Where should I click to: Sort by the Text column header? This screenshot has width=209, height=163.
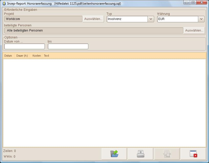pyautogui.click(x=47, y=56)
